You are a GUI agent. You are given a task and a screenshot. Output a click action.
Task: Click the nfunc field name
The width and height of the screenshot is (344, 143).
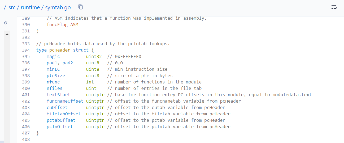click(53, 82)
